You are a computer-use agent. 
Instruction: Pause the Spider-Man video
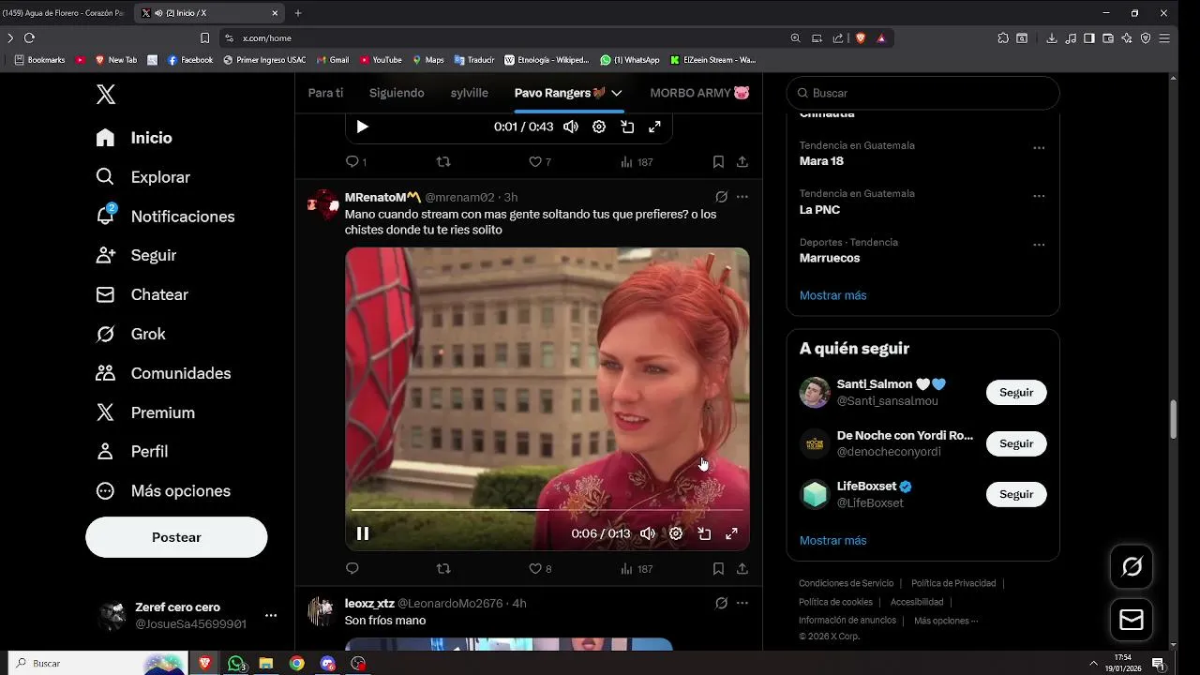(363, 533)
